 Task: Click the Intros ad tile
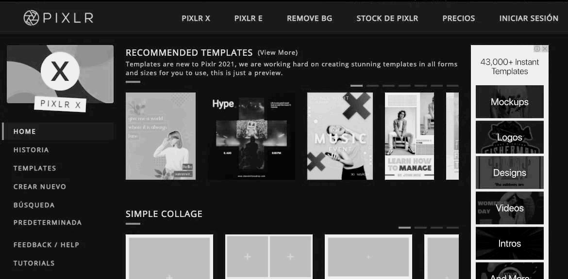click(509, 244)
